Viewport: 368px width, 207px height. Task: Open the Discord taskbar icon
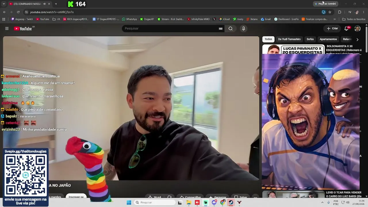point(214,202)
